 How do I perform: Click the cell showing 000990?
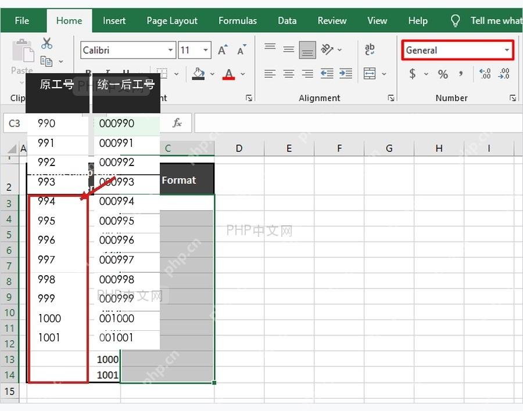pyautogui.click(x=127, y=124)
